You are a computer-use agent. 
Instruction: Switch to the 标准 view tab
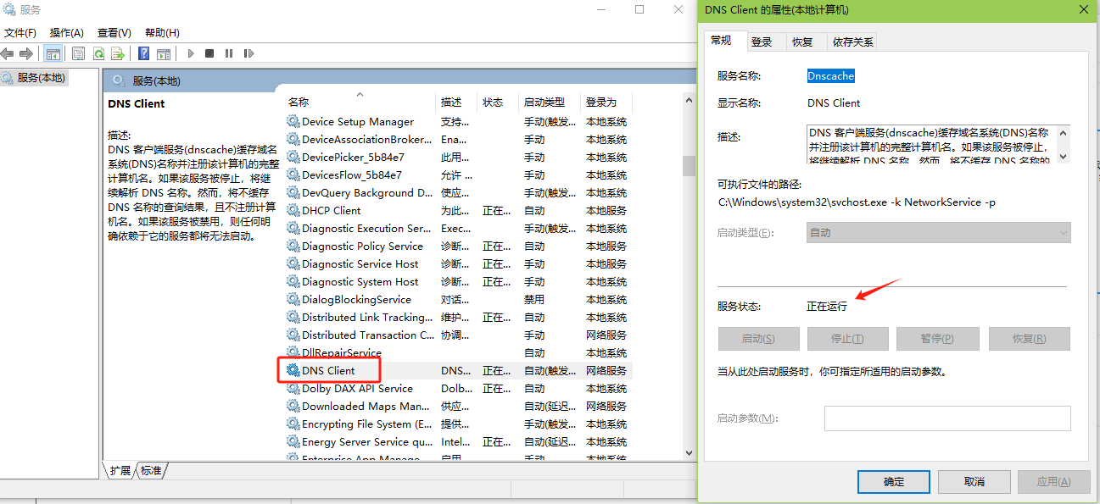click(151, 470)
